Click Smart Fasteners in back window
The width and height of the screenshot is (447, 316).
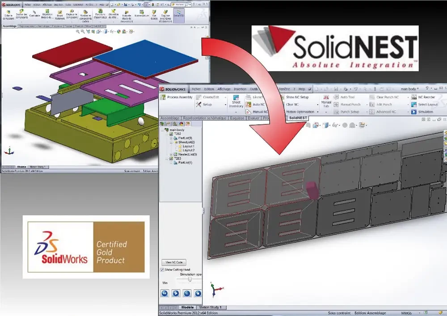click(59, 15)
